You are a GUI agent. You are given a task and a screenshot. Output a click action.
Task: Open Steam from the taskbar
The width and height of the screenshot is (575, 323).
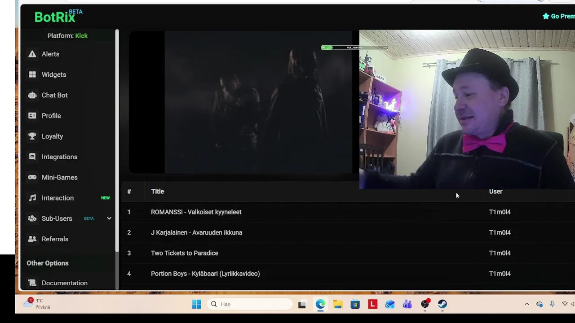pos(442,304)
